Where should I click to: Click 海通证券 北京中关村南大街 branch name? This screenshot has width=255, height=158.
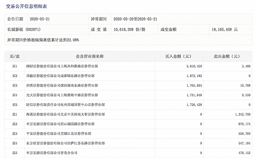pyautogui.click(x=66, y=114)
